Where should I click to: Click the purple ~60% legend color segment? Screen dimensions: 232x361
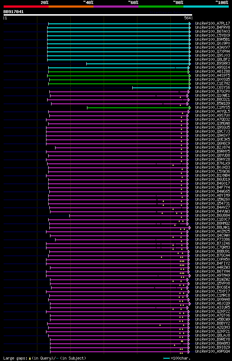(116, 7)
